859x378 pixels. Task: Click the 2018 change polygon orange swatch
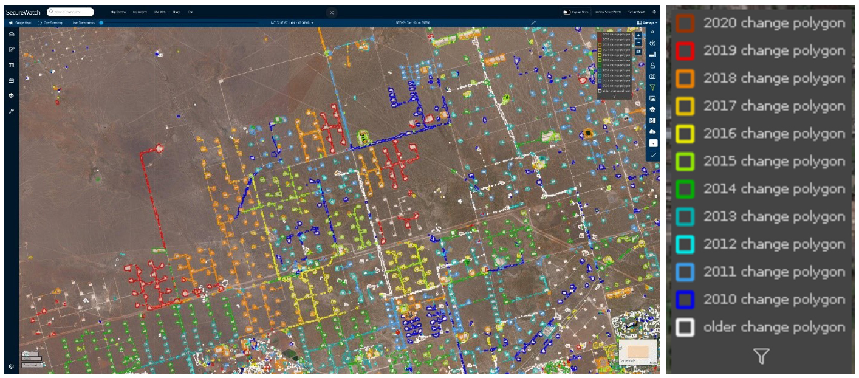click(685, 78)
